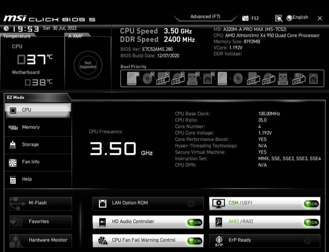Toggle the CSM/UEFI ON switch
This screenshot has height=252, width=329.
click(311, 204)
